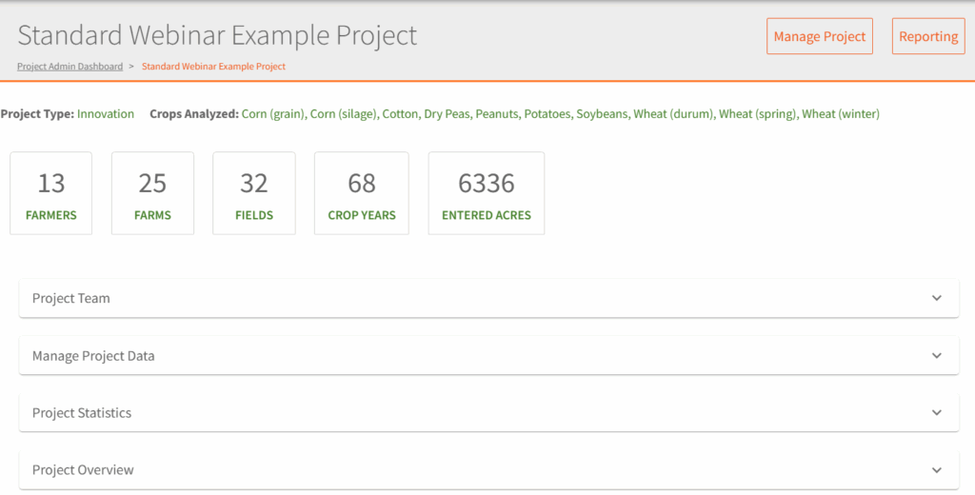Select Standard Webinar Example Project breadcrumb
Image resolution: width=975 pixels, height=495 pixels.
pyautogui.click(x=213, y=67)
